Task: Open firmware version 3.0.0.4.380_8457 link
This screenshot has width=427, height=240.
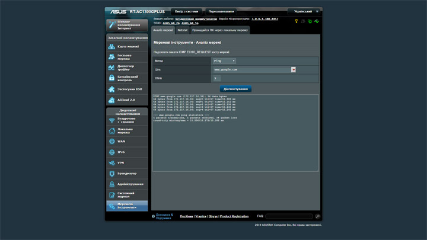Action: coord(265,19)
